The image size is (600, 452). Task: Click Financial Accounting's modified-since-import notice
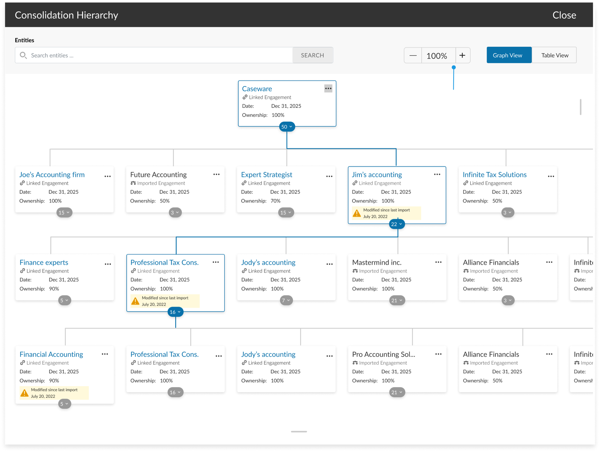click(x=54, y=393)
